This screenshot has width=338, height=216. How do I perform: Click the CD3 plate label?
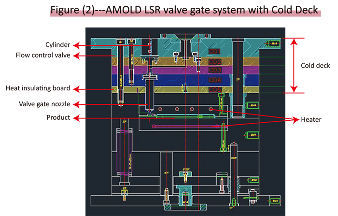pyautogui.click(x=215, y=70)
